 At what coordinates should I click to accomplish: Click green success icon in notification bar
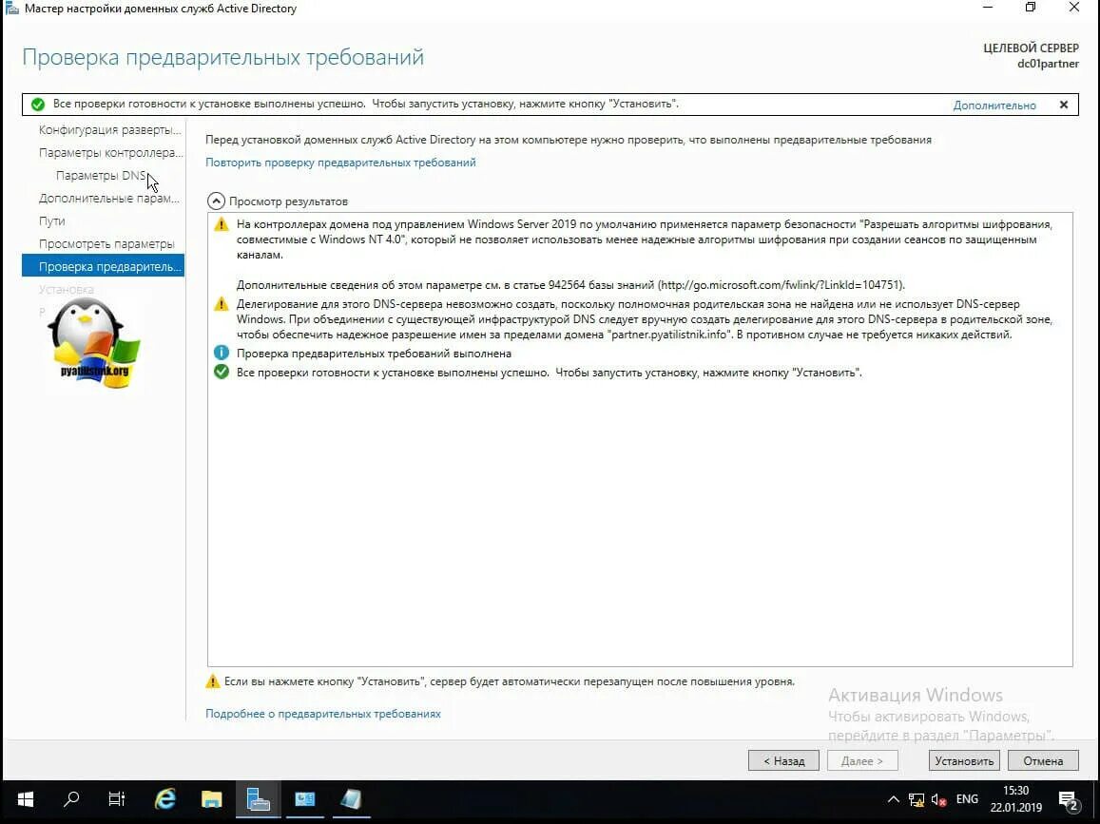point(38,105)
